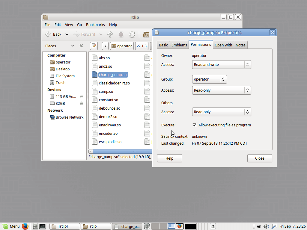Eject the 113 GB volume
The height and width of the screenshot is (230, 307).
click(x=82, y=97)
